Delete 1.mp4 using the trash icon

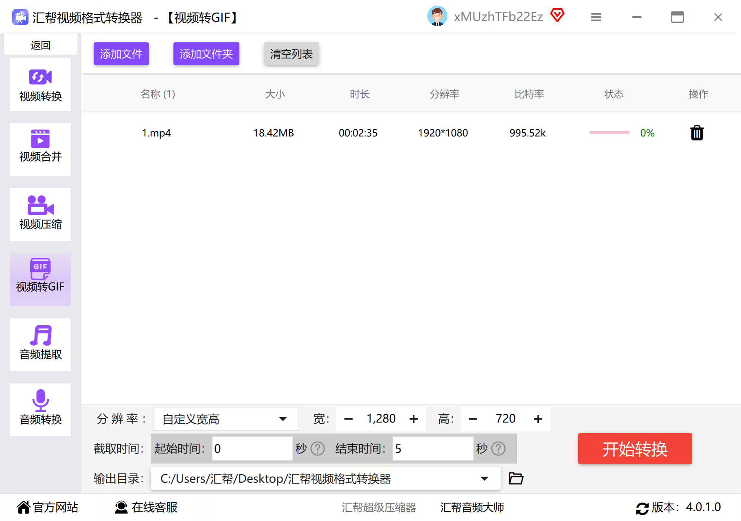coord(697,133)
